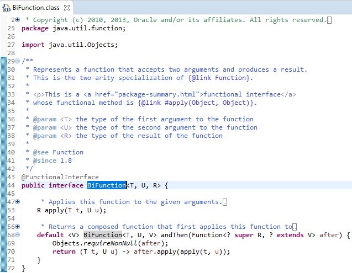Click the highlighted BiFunction interface name
The height and width of the screenshot is (273, 352).
(107, 185)
